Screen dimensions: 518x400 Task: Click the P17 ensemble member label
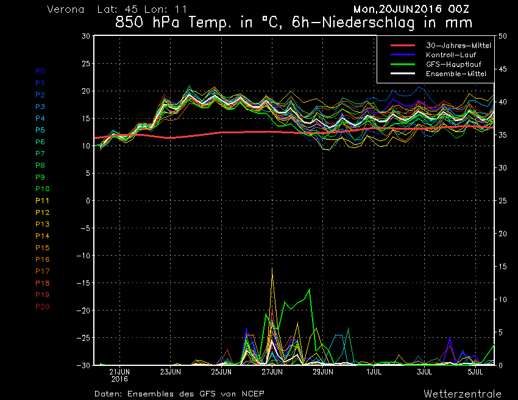43,272
